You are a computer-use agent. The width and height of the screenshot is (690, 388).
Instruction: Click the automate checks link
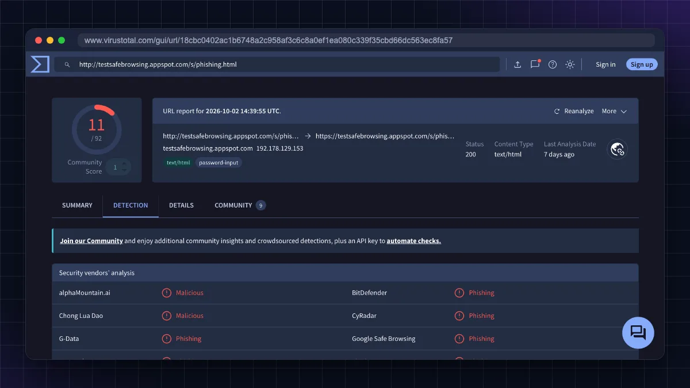414,241
